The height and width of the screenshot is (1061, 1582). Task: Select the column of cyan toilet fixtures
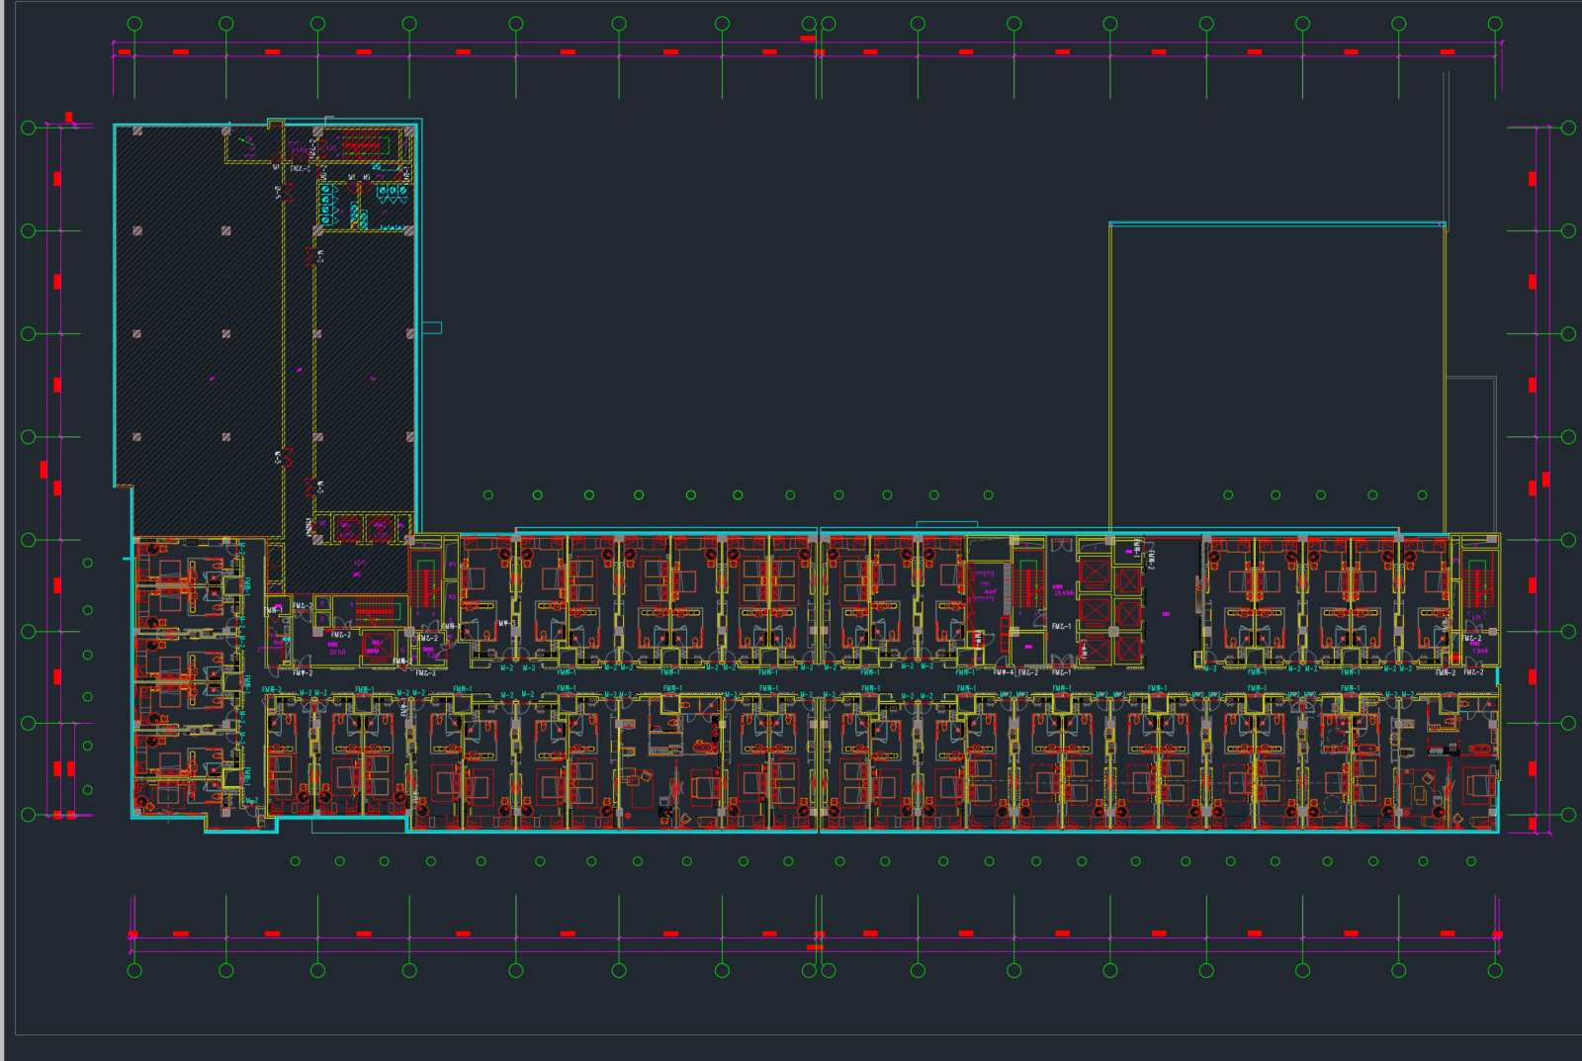pyautogui.click(x=327, y=204)
